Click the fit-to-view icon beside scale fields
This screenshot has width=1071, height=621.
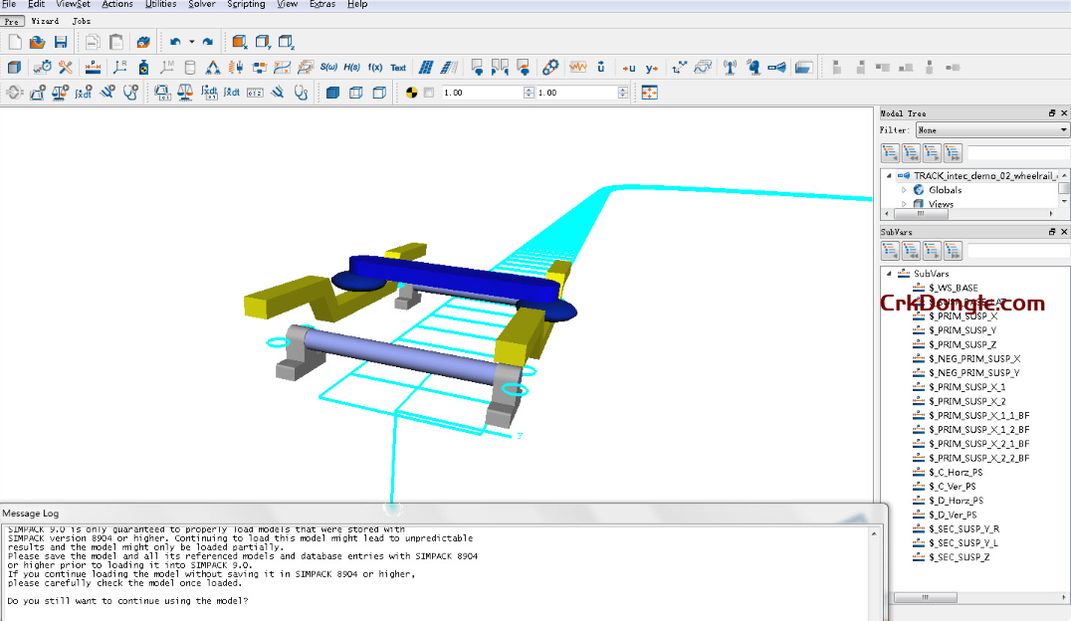pos(649,93)
